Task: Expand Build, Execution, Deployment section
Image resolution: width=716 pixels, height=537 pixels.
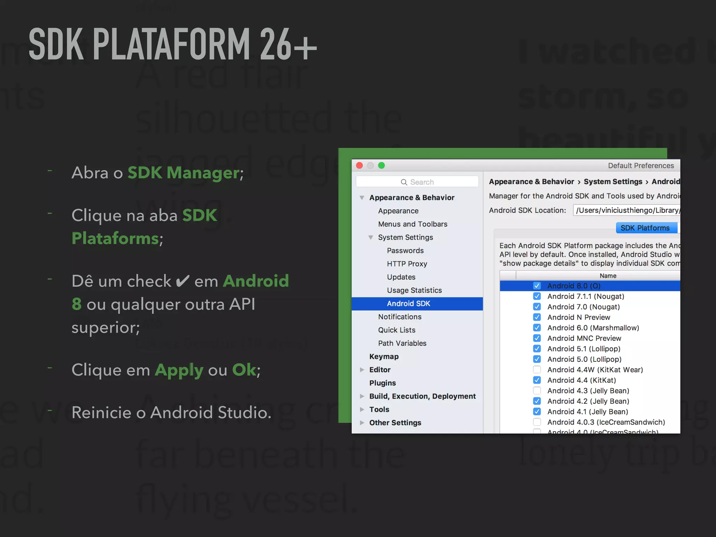Action: point(362,396)
